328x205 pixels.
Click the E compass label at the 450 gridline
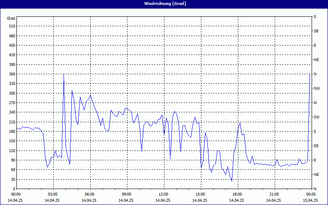[315, 46]
